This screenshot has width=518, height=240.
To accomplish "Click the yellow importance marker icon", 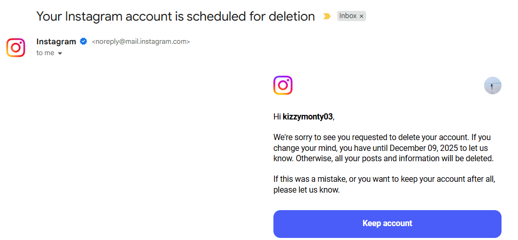I will (x=326, y=16).
